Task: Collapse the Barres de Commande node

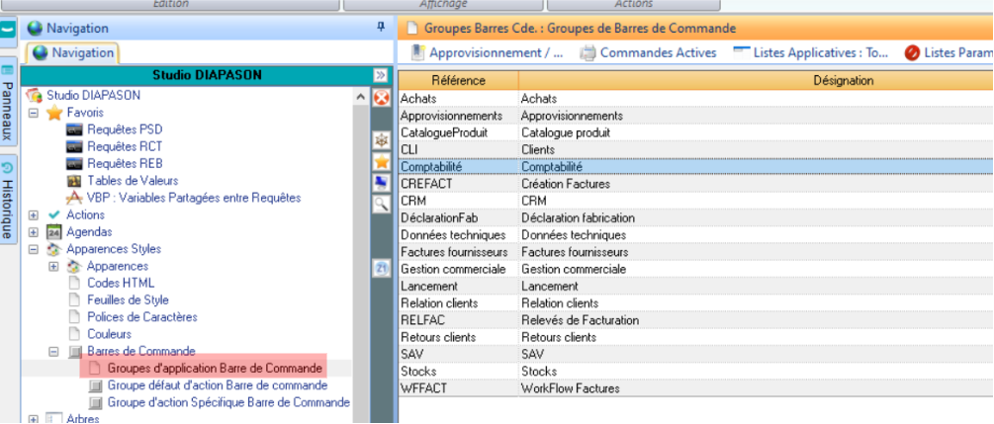Action: (x=53, y=351)
